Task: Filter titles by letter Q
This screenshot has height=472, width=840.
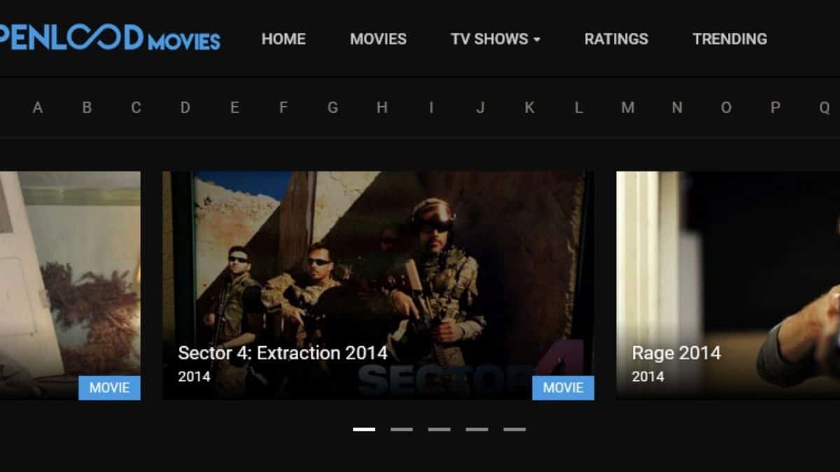Action: (x=825, y=108)
